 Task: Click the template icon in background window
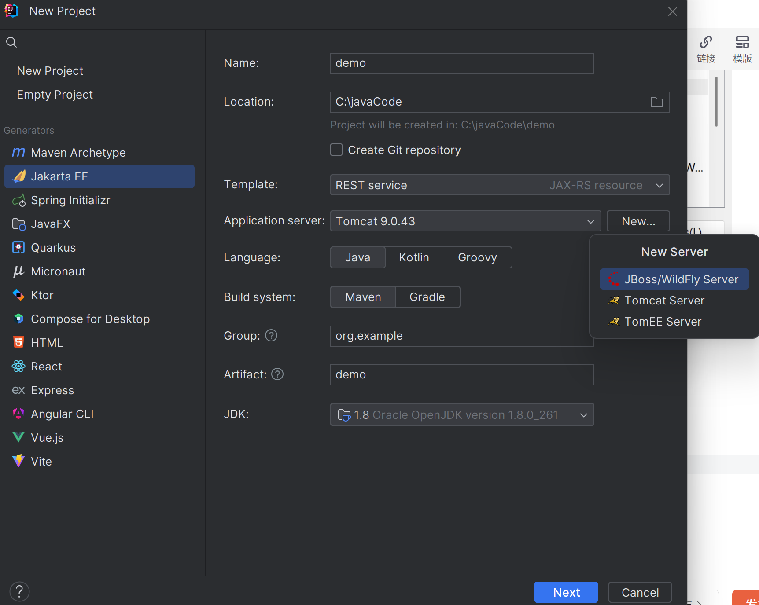[742, 42]
